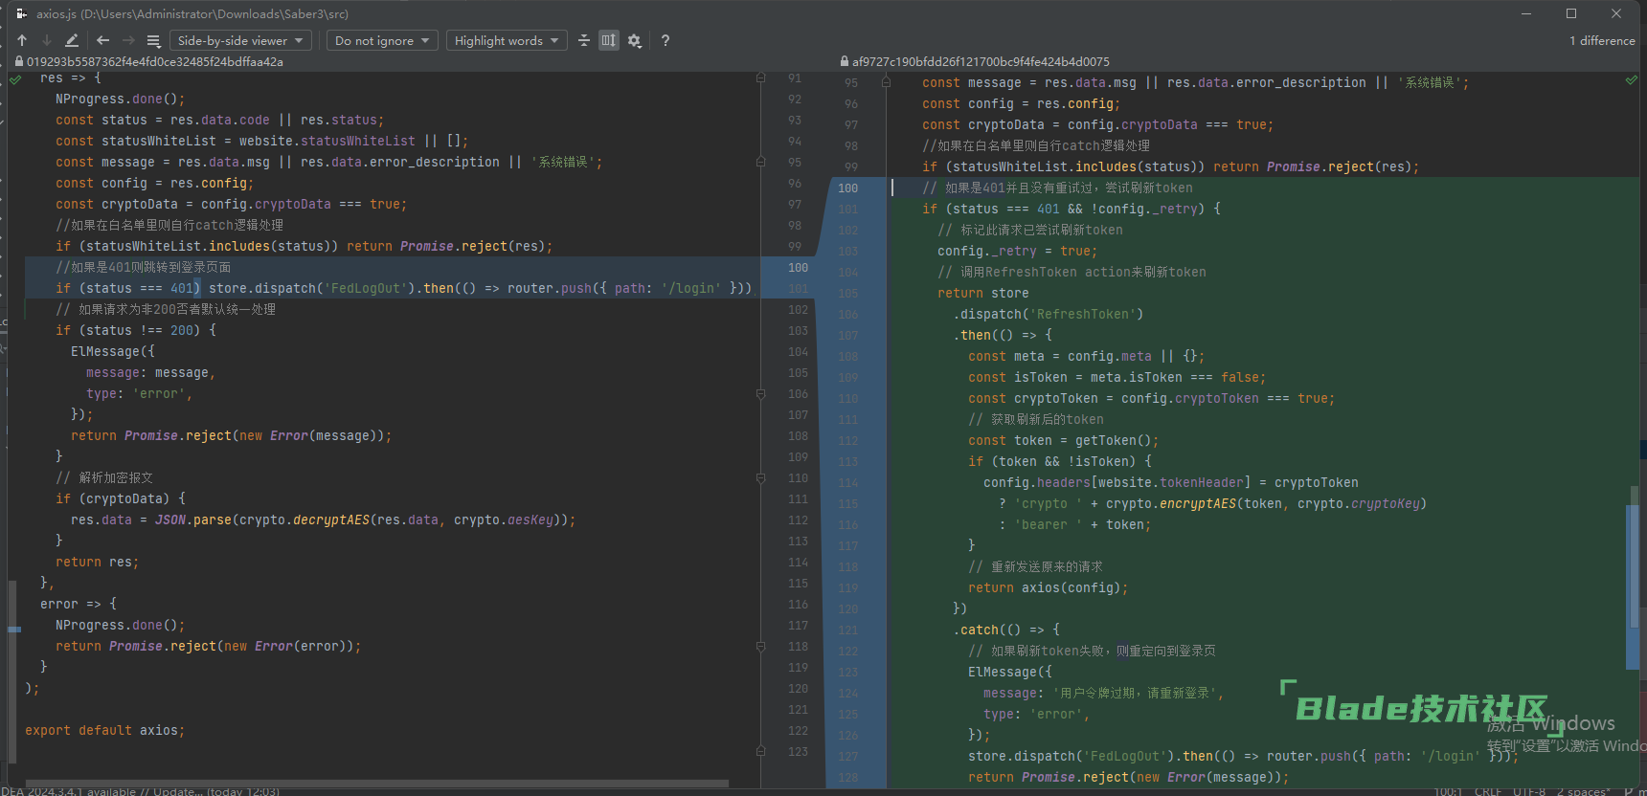The width and height of the screenshot is (1647, 796).
Task: Click right line 'if (status === 401 && !config._retry)'
Action: click(x=1071, y=209)
